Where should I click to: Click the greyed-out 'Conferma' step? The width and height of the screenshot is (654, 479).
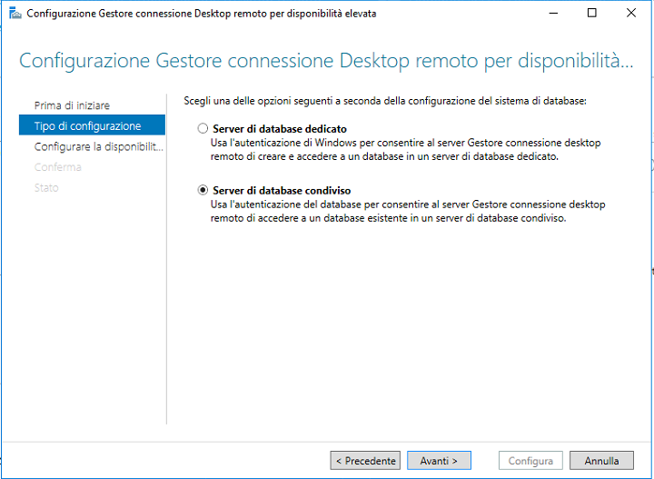tap(57, 167)
